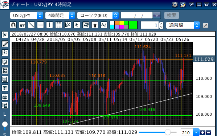Select the fan lines drawing tool
217x136 pixels.
[67, 25]
